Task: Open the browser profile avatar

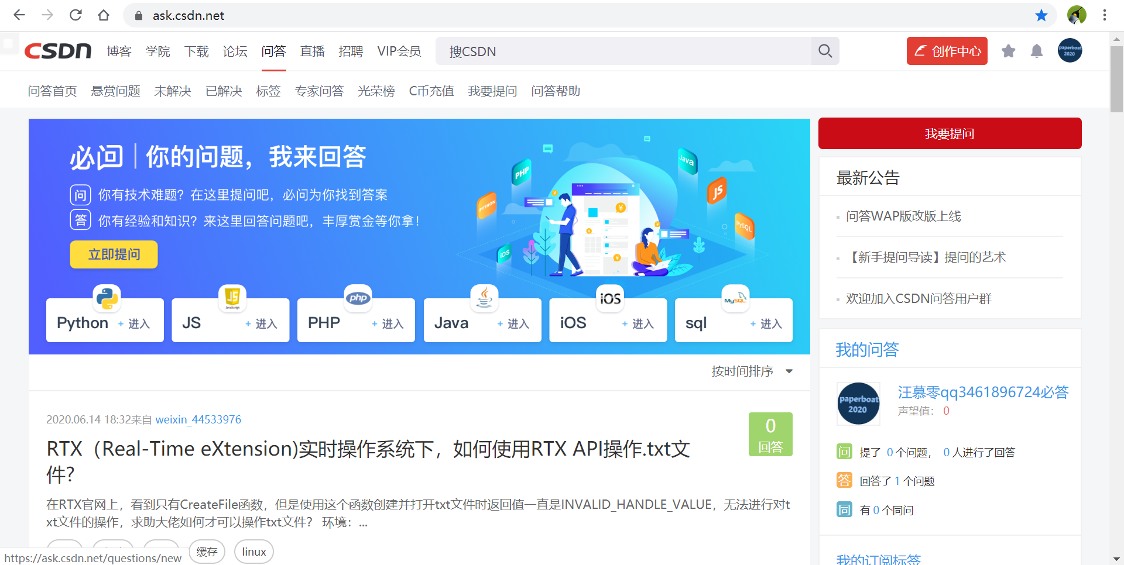Action: click(x=1077, y=15)
